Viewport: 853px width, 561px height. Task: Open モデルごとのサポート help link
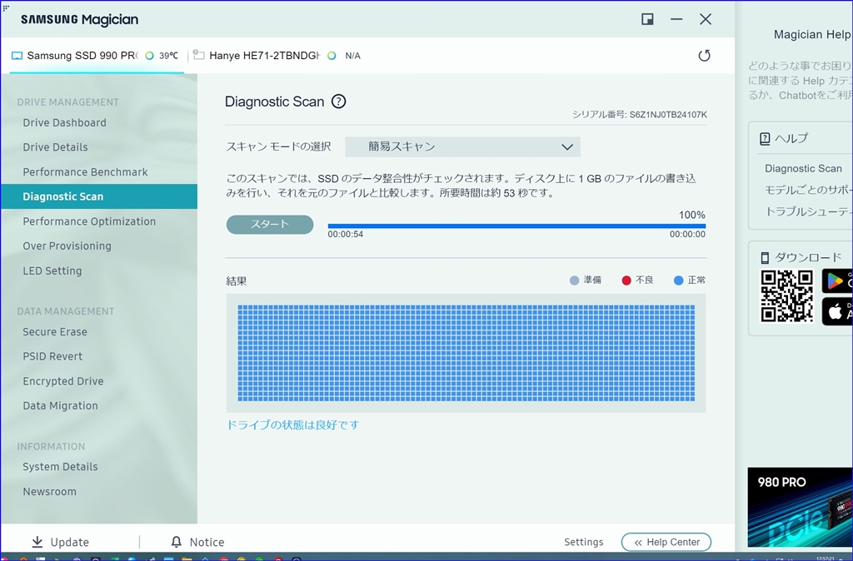808,190
